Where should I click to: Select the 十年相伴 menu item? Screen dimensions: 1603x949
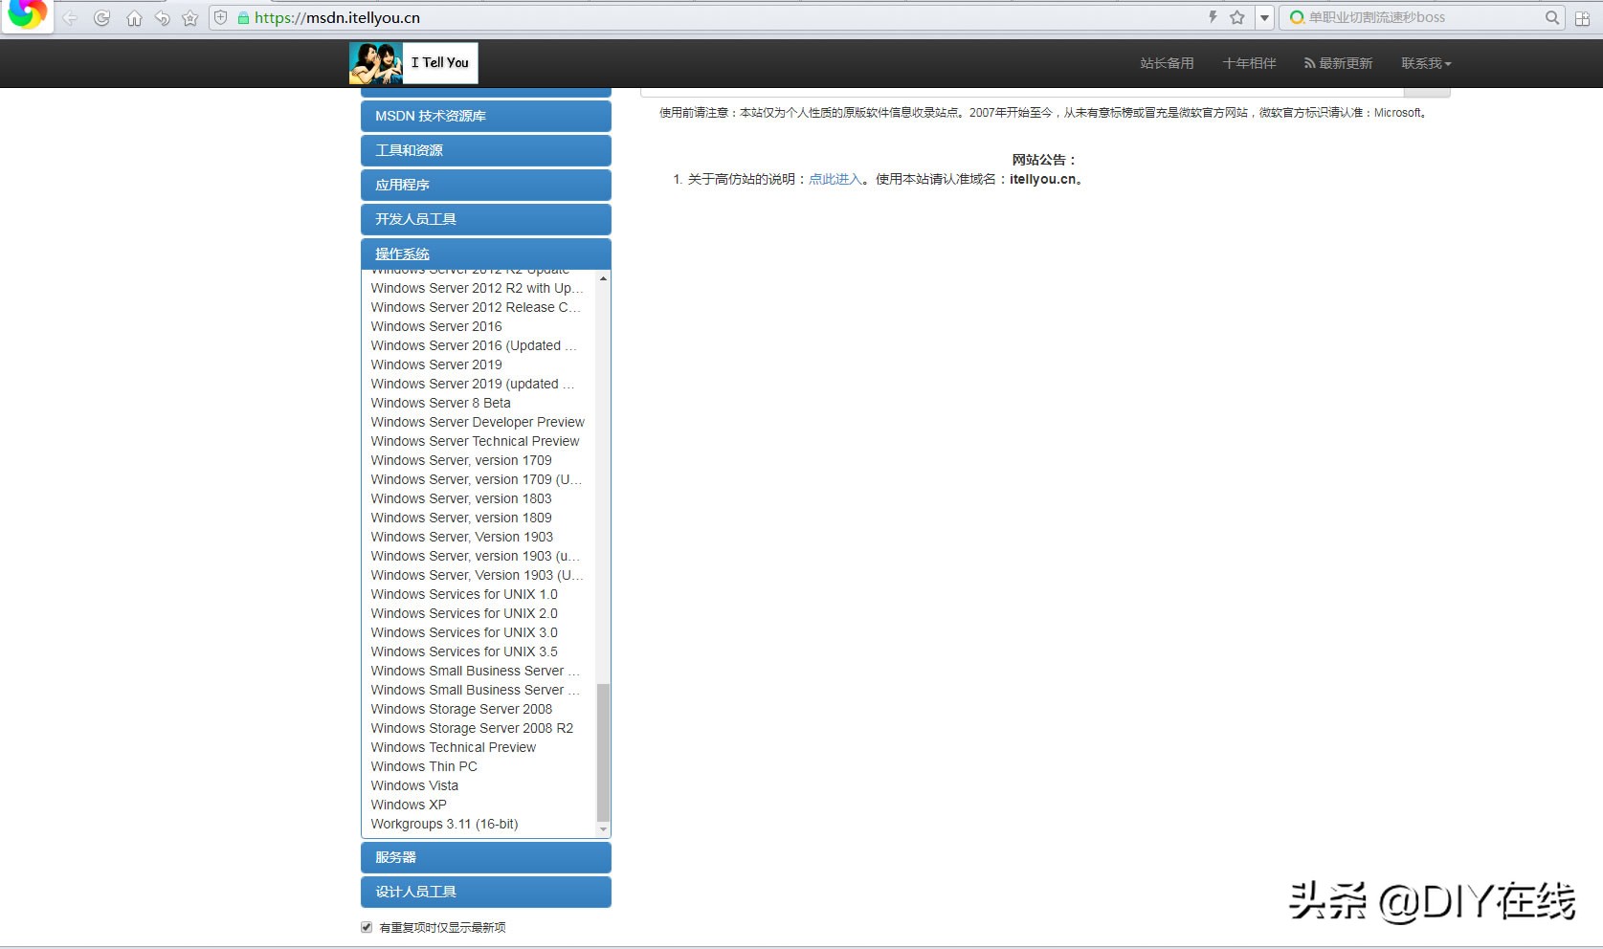pyautogui.click(x=1249, y=62)
